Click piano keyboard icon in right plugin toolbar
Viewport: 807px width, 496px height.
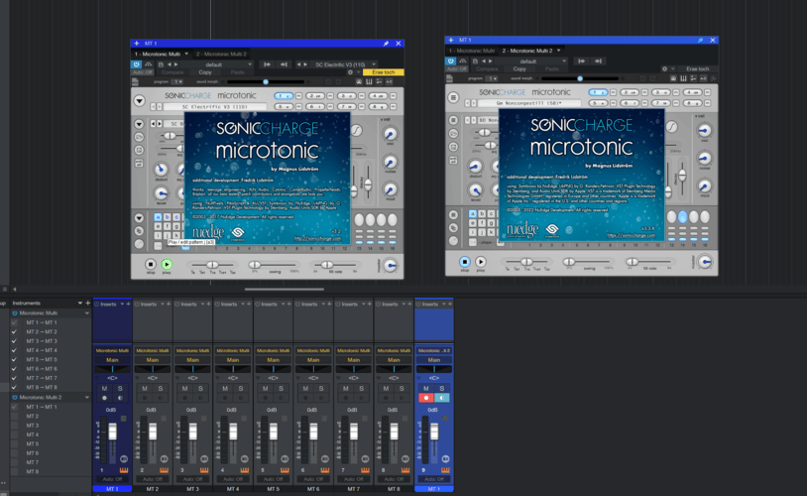tap(683, 78)
